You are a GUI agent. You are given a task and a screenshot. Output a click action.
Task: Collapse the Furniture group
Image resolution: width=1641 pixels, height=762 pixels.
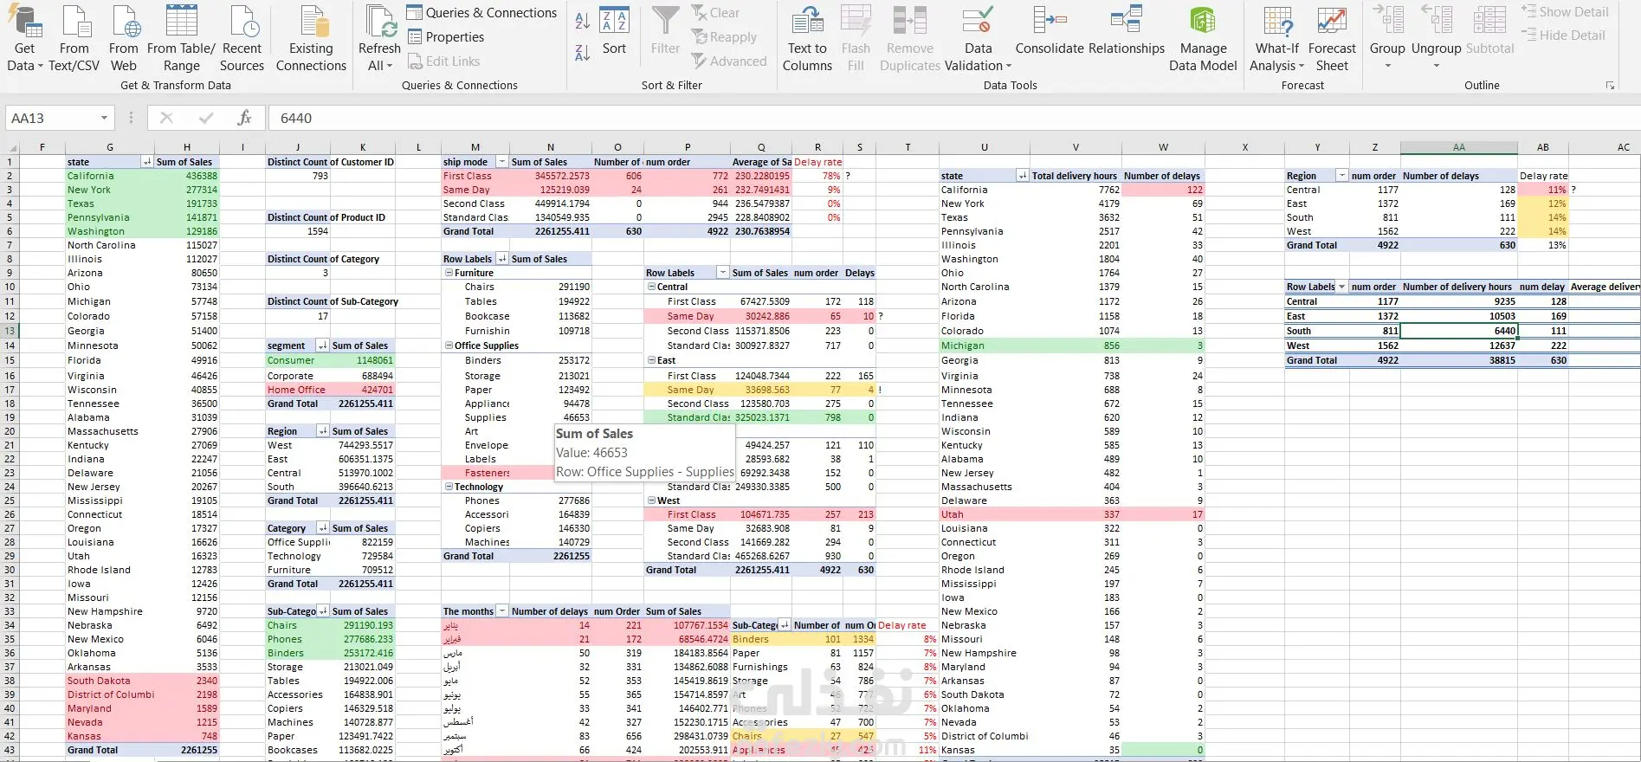pyautogui.click(x=449, y=273)
